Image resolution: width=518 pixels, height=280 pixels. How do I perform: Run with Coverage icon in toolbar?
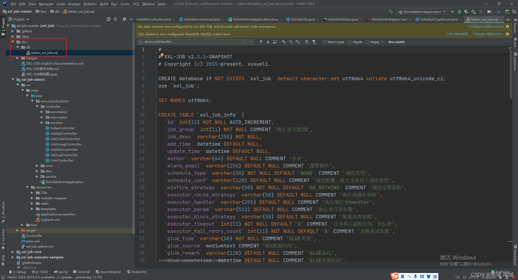click(x=466, y=12)
